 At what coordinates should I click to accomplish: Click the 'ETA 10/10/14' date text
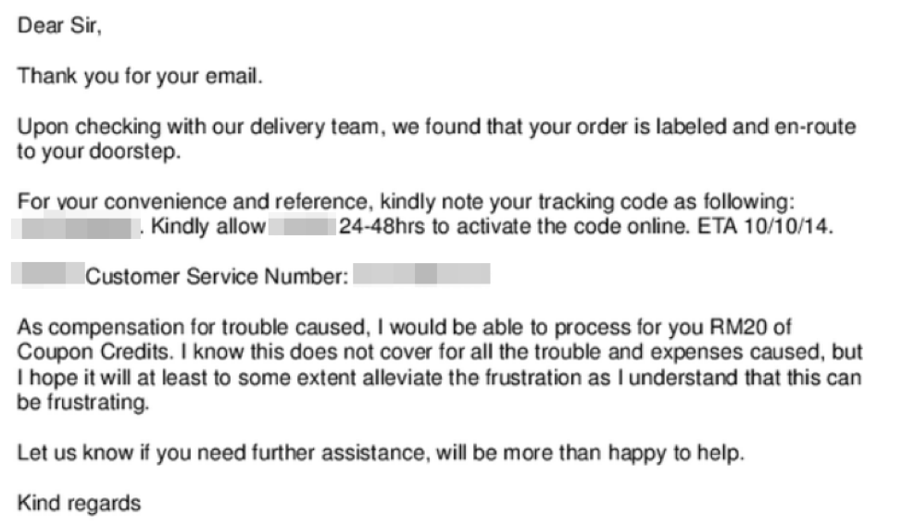pyautogui.click(x=765, y=227)
